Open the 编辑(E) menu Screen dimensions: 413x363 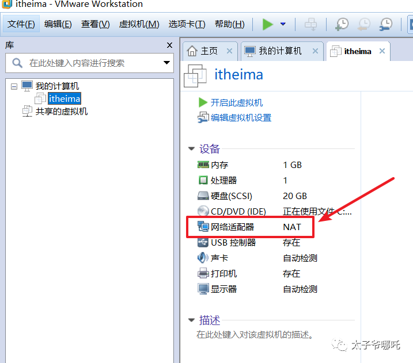click(x=58, y=24)
